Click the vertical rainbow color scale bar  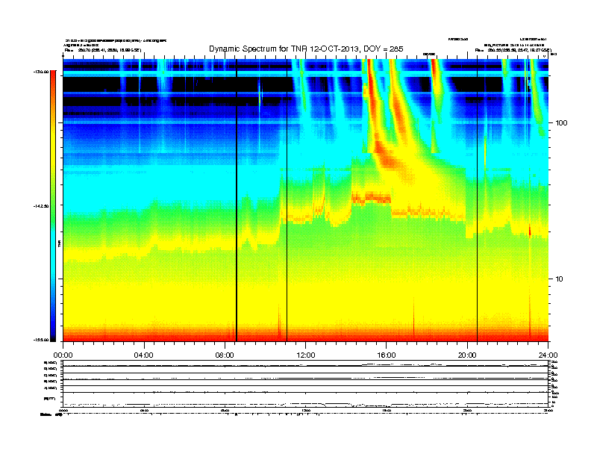(53, 206)
